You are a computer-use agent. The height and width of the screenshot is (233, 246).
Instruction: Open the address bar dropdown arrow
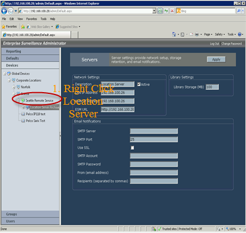154,11
